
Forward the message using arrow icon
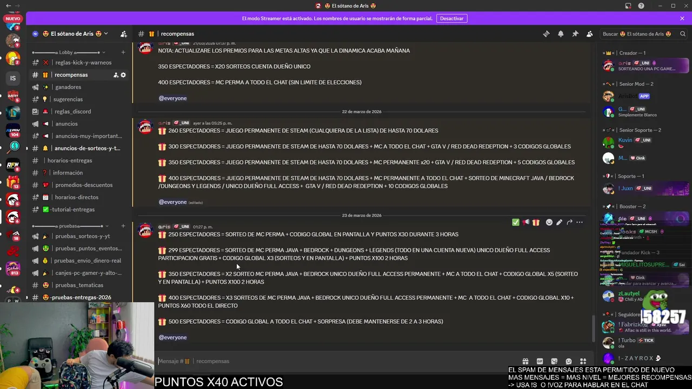[569, 222]
